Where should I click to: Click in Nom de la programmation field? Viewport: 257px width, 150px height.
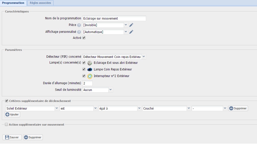pos(114,18)
